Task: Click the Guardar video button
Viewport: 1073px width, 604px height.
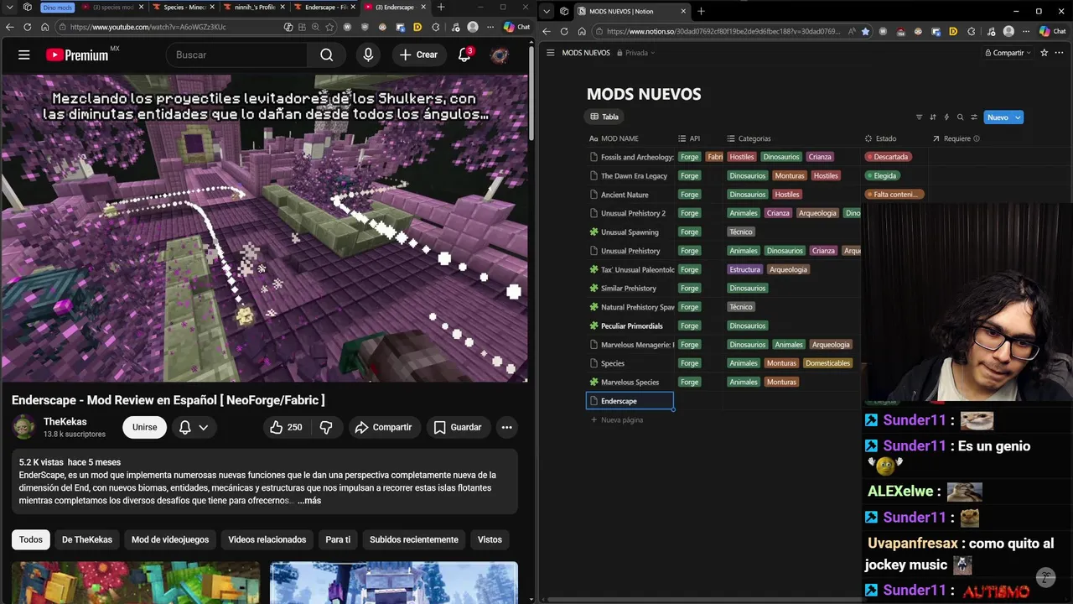Action: [458, 427]
